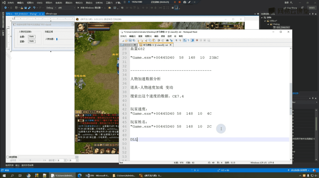Open the 搜索 menu in Notepad Next
Viewport: 319px width, 178px height.
[140, 36]
